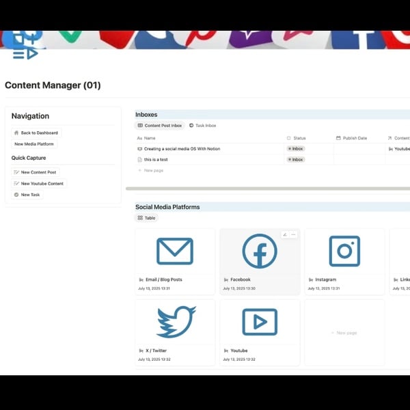
Task: Click the New page card in platform gallery
Action: click(x=344, y=333)
